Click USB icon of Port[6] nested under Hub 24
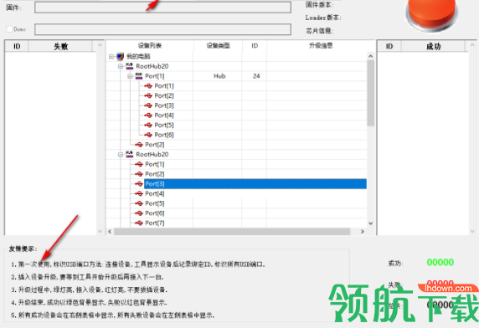This screenshot has width=479, height=328. point(148,135)
